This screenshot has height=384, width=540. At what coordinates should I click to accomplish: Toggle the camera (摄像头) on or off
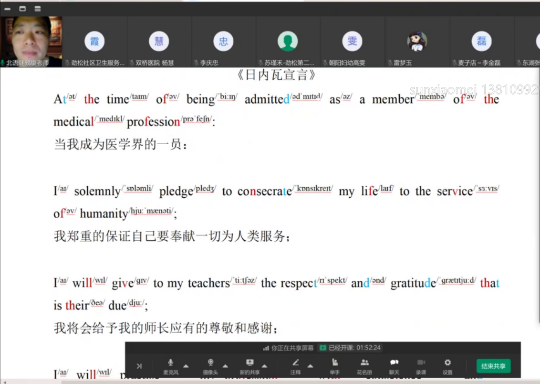coord(210,365)
